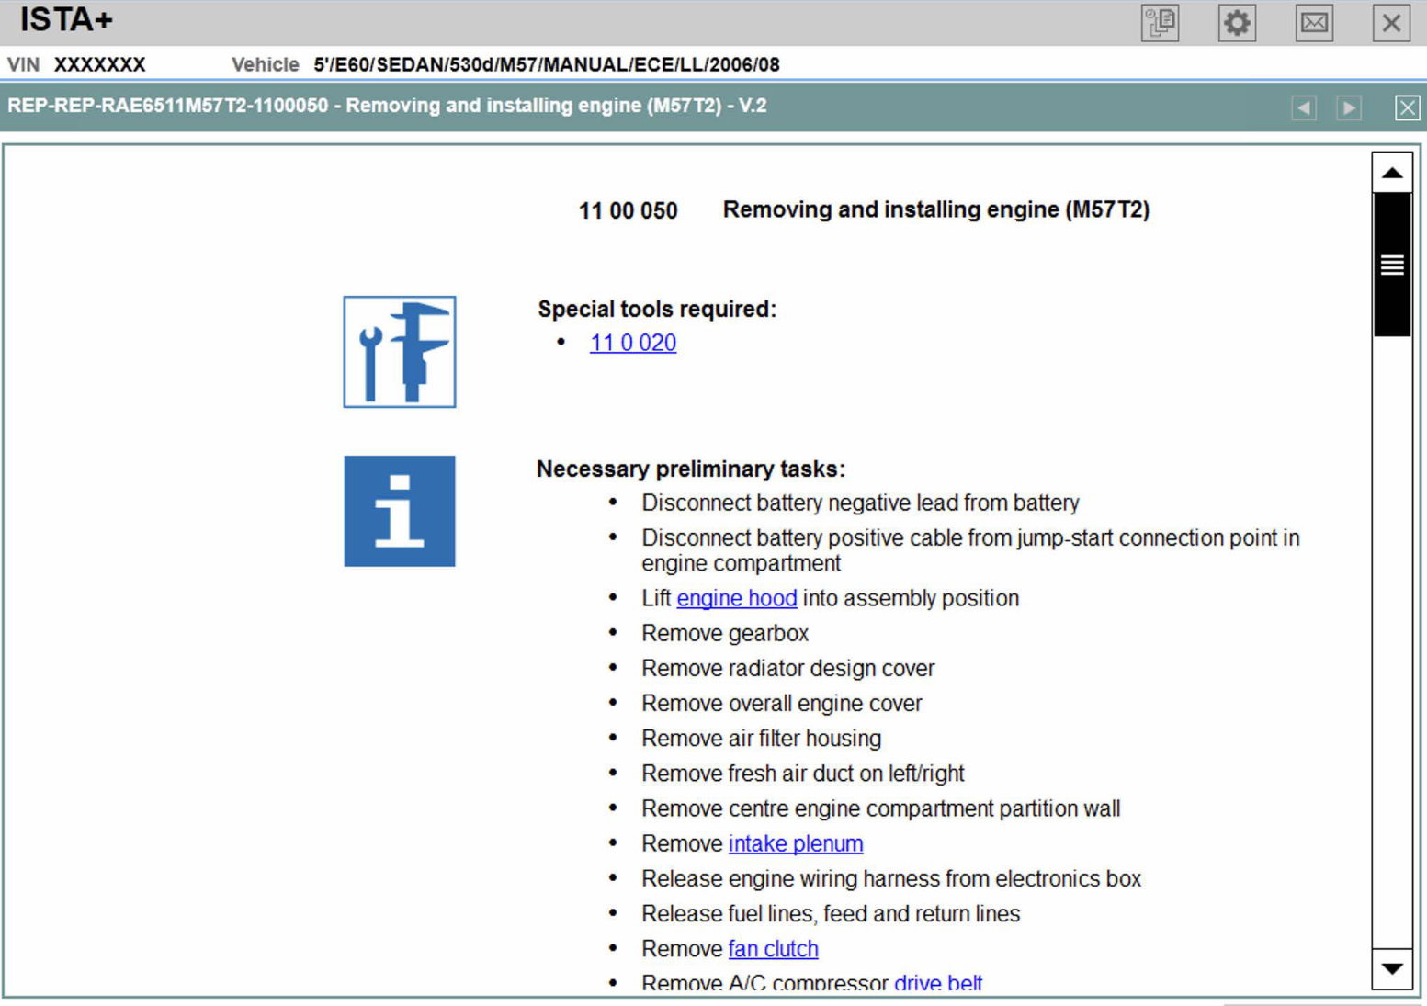Screen dimensions: 1427x1006
Task: Open the drive belt link
Action: [938, 983]
